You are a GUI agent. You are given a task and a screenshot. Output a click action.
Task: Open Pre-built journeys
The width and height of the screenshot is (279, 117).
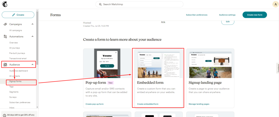17,53
